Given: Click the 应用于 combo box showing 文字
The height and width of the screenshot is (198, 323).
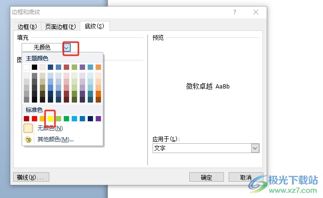Looking at the screenshot, I should tap(206, 148).
